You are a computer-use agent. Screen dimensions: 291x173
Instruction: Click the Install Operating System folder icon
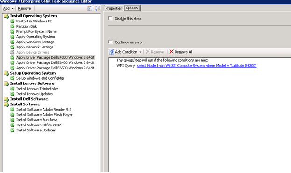[x=7, y=16]
